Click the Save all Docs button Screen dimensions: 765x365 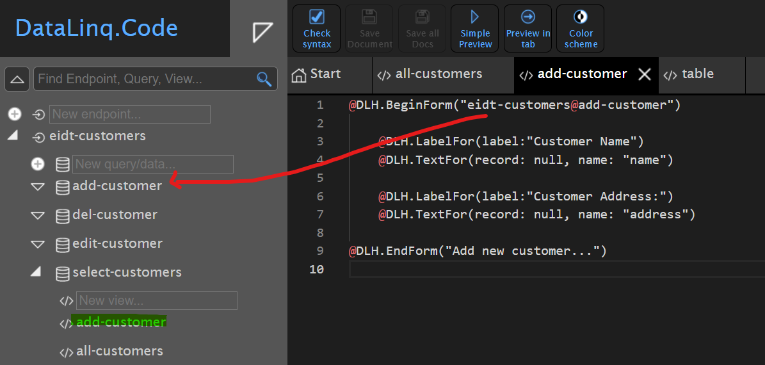[x=423, y=29]
